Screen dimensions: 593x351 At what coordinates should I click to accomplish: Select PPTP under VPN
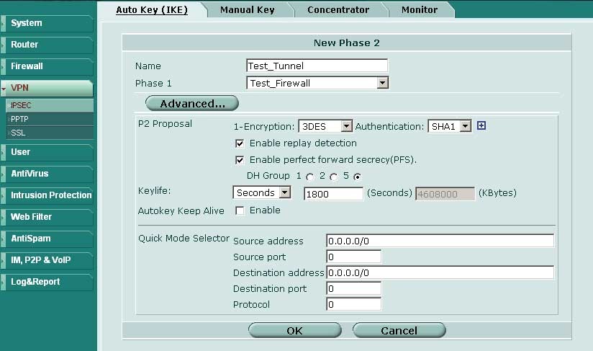pos(50,119)
